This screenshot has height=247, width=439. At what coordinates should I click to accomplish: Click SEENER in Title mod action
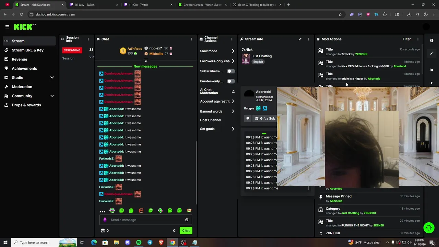click(379, 225)
